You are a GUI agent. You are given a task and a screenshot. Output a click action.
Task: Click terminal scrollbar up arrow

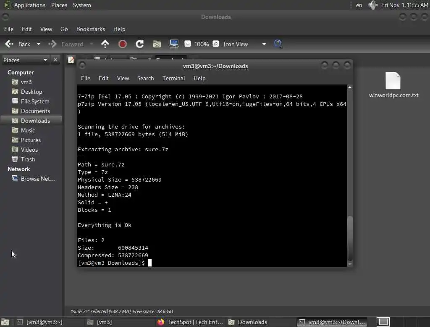coord(350,87)
